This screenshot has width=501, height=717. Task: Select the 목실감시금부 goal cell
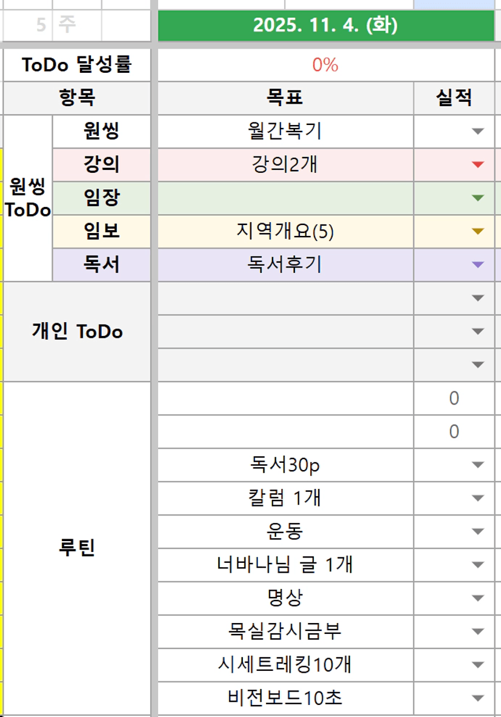[x=285, y=631]
